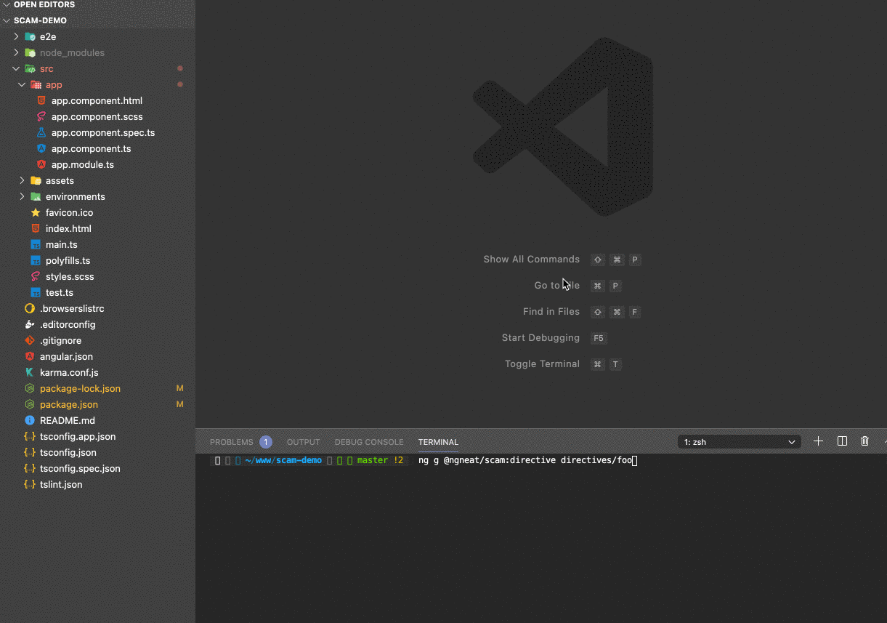Expand the OPEN EDITORS section
The width and height of the screenshot is (887, 623).
(7, 4)
